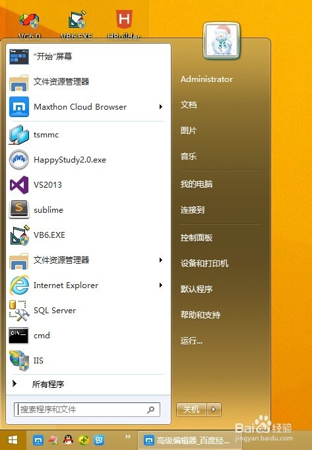Launch Maxthon Cloud Browser from start menu icon

(x=19, y=107)
